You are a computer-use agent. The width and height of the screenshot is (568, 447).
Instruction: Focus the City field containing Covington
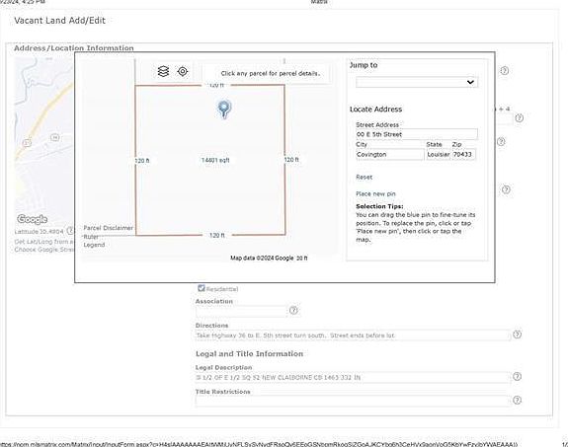pos(389,155)
